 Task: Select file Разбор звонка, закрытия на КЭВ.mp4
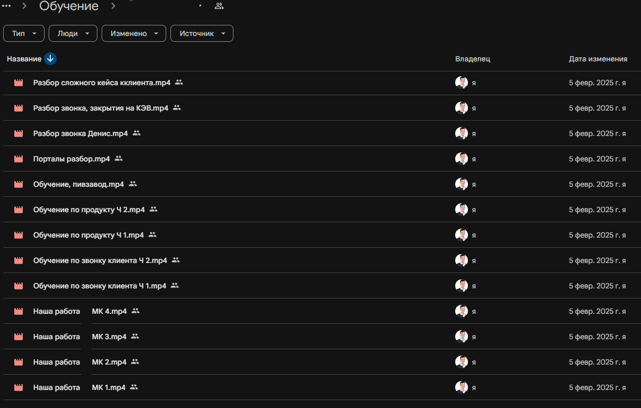(101, 108)
